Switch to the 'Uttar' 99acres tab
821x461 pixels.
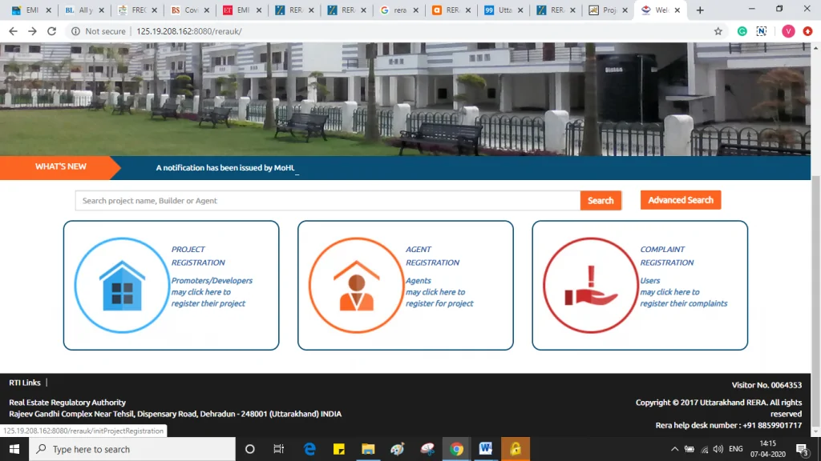pos(502,10)
